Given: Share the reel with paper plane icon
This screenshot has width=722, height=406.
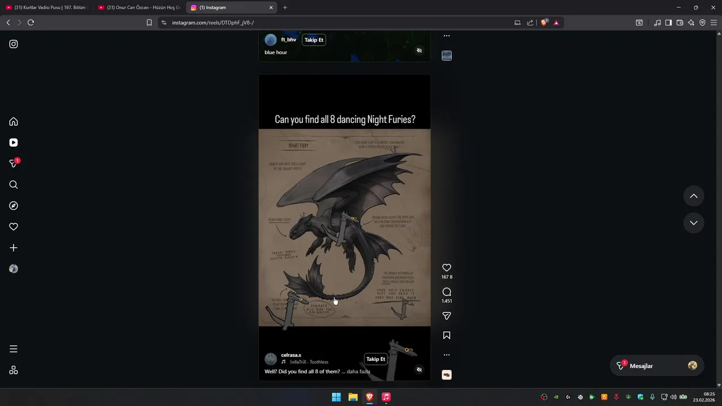Looking at the screenshot, I should coord(447,316).
